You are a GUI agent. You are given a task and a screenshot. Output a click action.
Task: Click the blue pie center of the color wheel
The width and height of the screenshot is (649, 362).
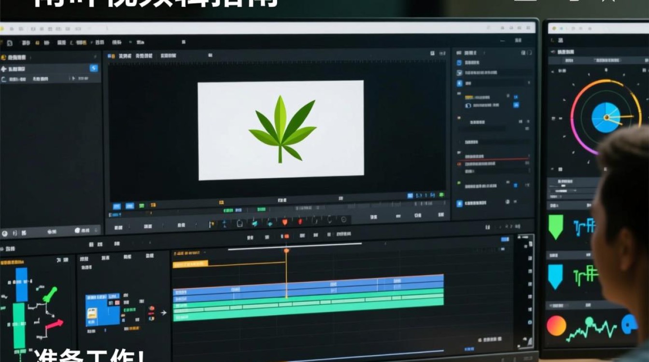606,117
